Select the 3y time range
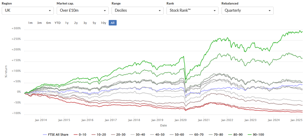 click(x=85, y=23)
